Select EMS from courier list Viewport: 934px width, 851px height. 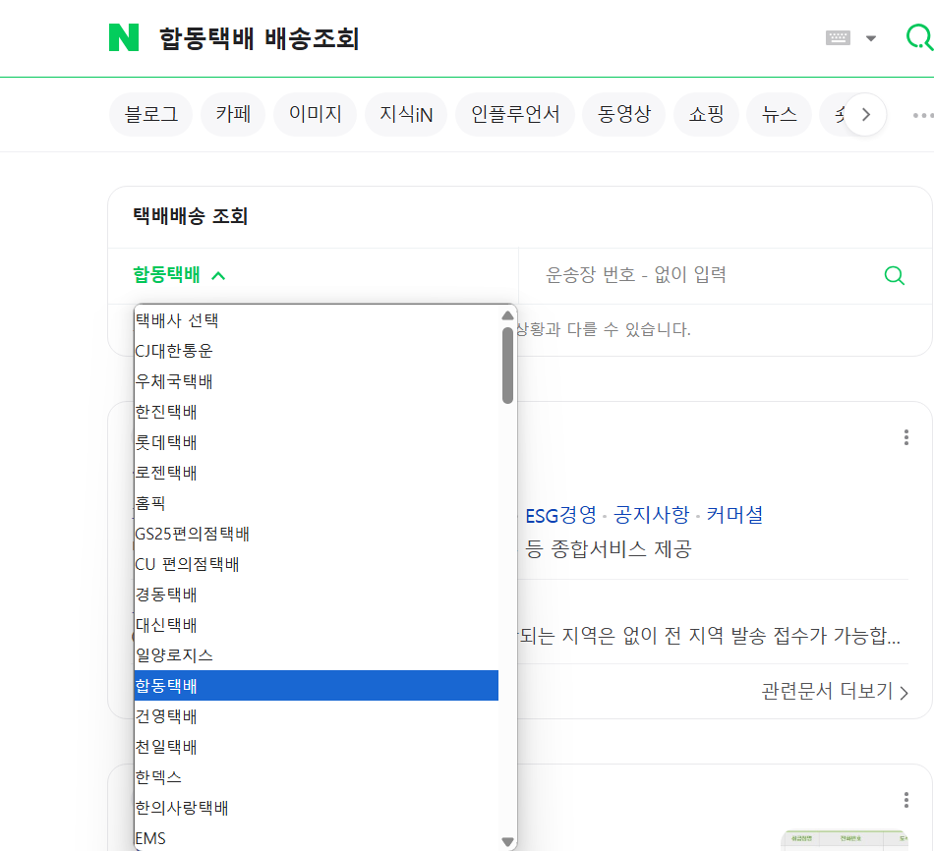click(x=317, y=838)
